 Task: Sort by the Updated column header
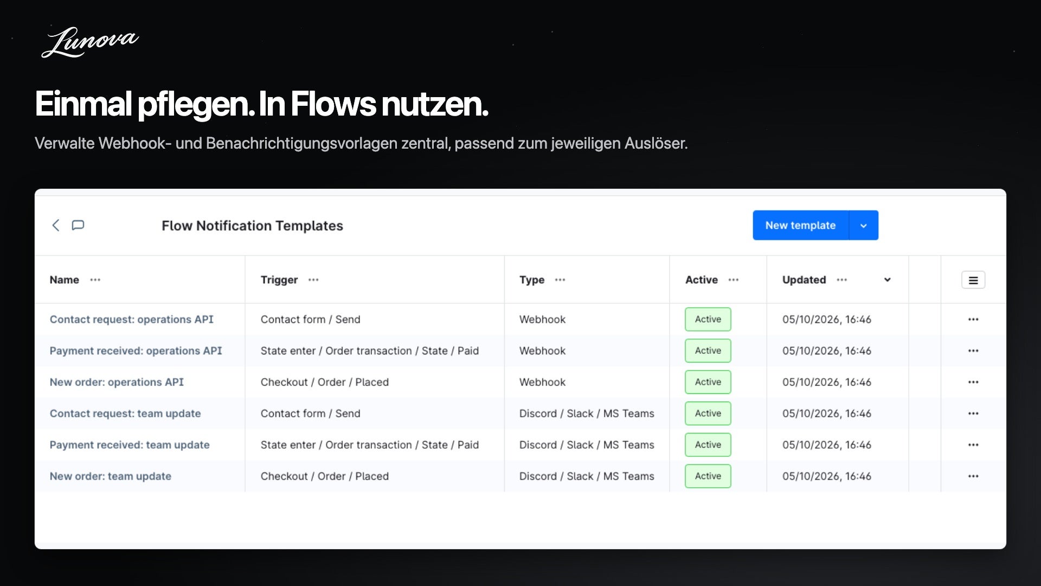pos(804,280)
